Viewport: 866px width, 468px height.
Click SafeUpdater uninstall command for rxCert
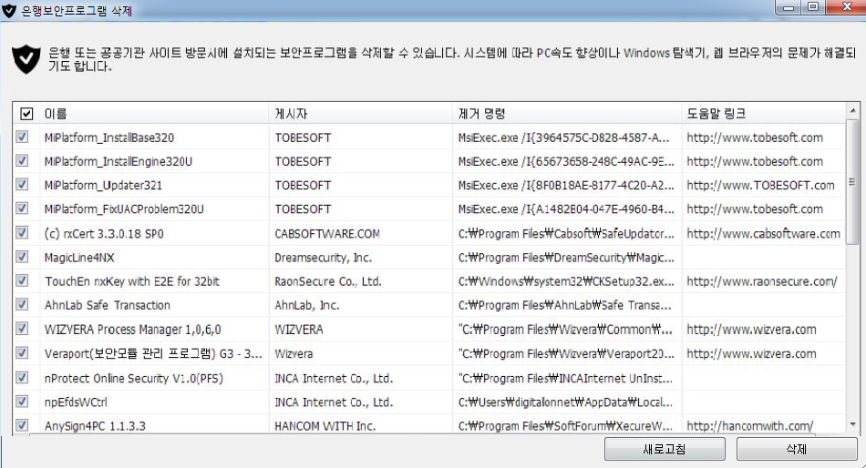(566, 233)
